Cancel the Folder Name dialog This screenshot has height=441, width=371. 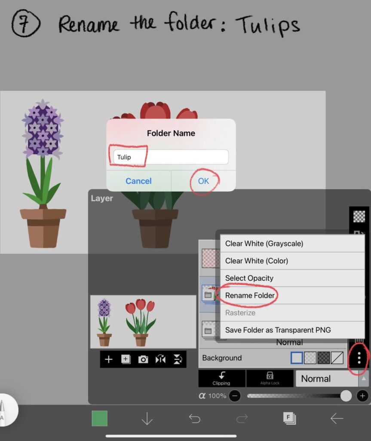pyautogui.click(x=138, y=181)
